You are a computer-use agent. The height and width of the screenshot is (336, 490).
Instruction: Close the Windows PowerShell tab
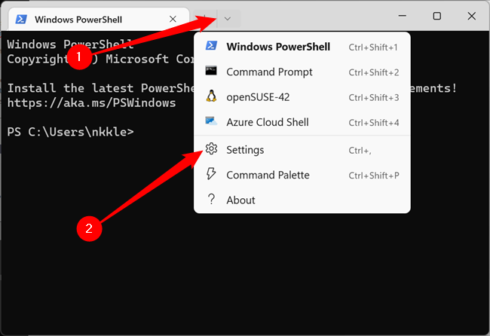pos(173,17)
